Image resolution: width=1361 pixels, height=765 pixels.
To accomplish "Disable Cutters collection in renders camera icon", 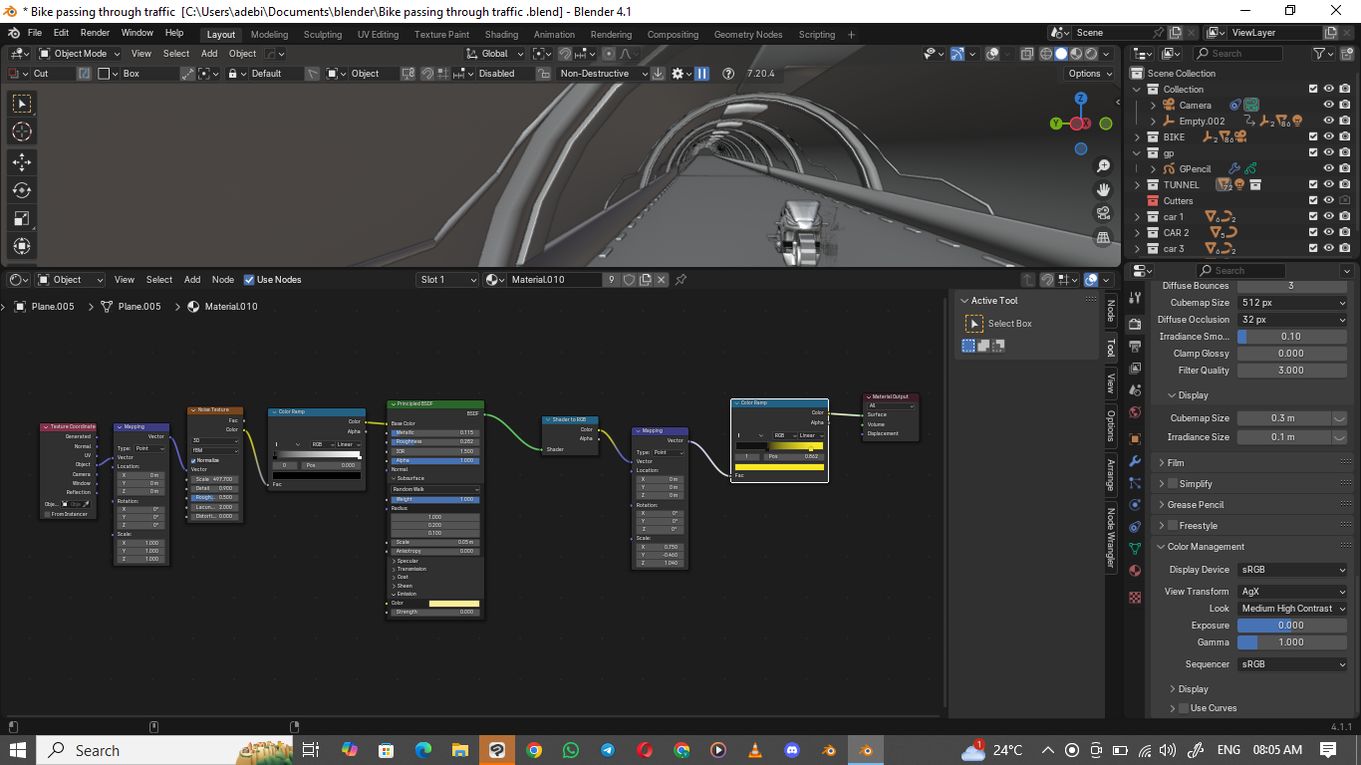I will tap(1345, 201).
